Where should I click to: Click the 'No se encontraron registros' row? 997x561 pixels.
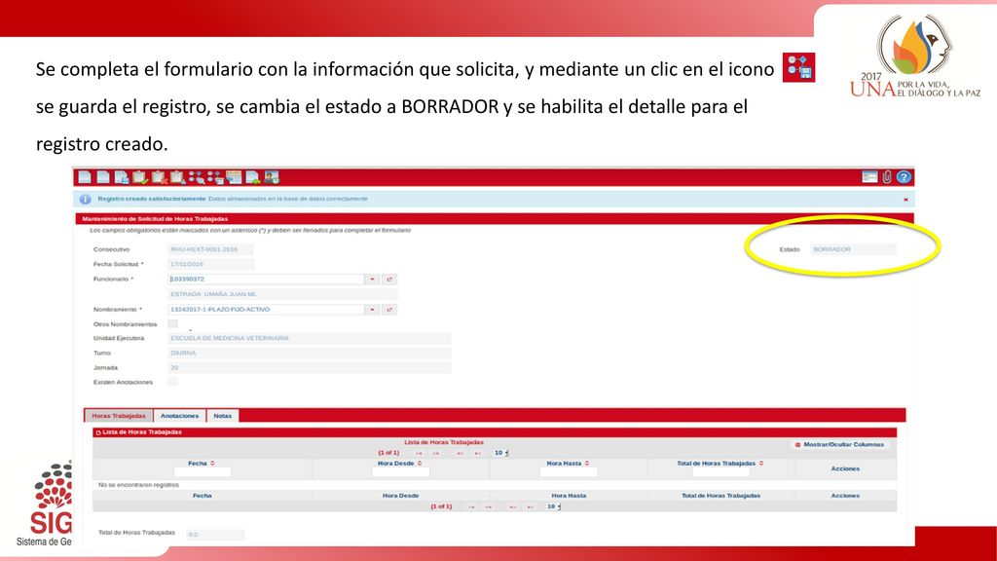pyautogui.click(x=495, y=485)
